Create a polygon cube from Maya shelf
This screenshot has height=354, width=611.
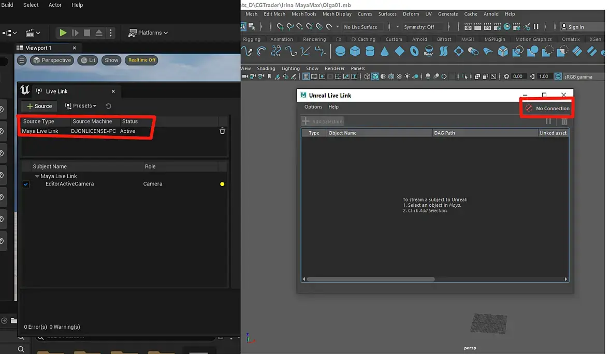click(x=355, y=51)
